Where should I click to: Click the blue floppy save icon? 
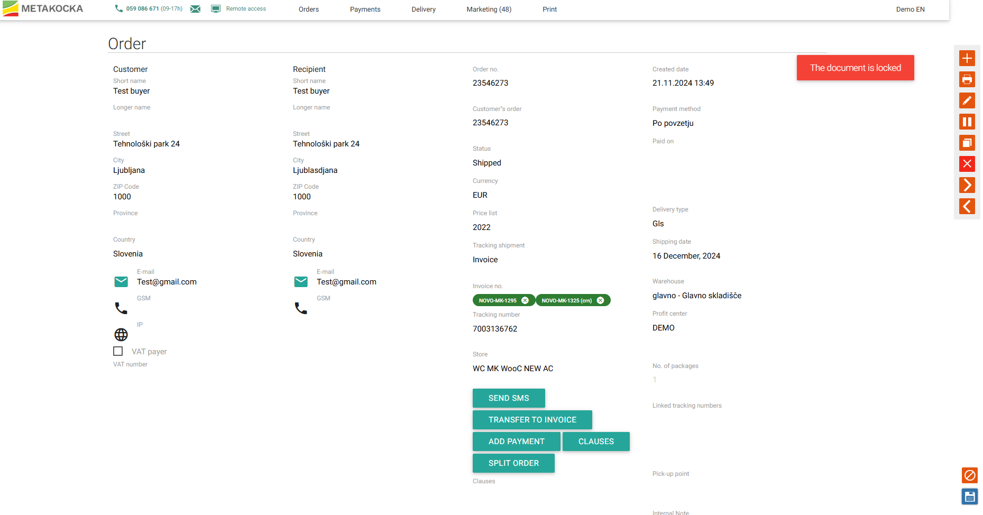click(969, 496)
